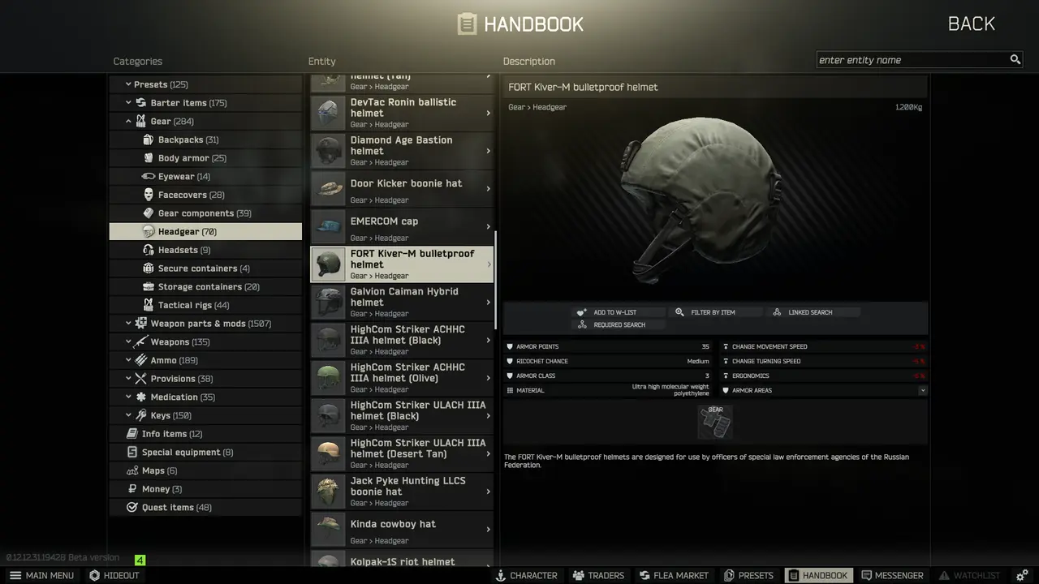Click the green notification badge 4
This screenshot has width=1039, height=584.
140,560
